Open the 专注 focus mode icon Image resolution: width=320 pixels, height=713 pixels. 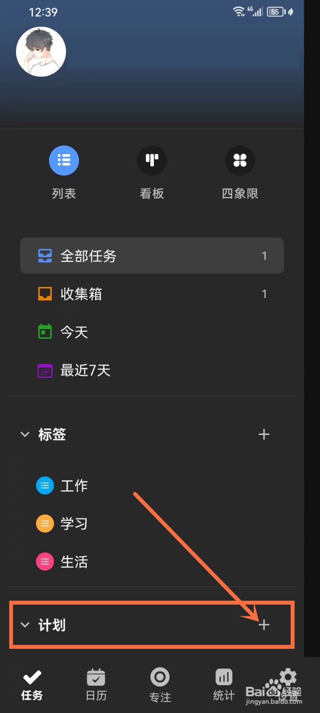click(x=160, y=677)
